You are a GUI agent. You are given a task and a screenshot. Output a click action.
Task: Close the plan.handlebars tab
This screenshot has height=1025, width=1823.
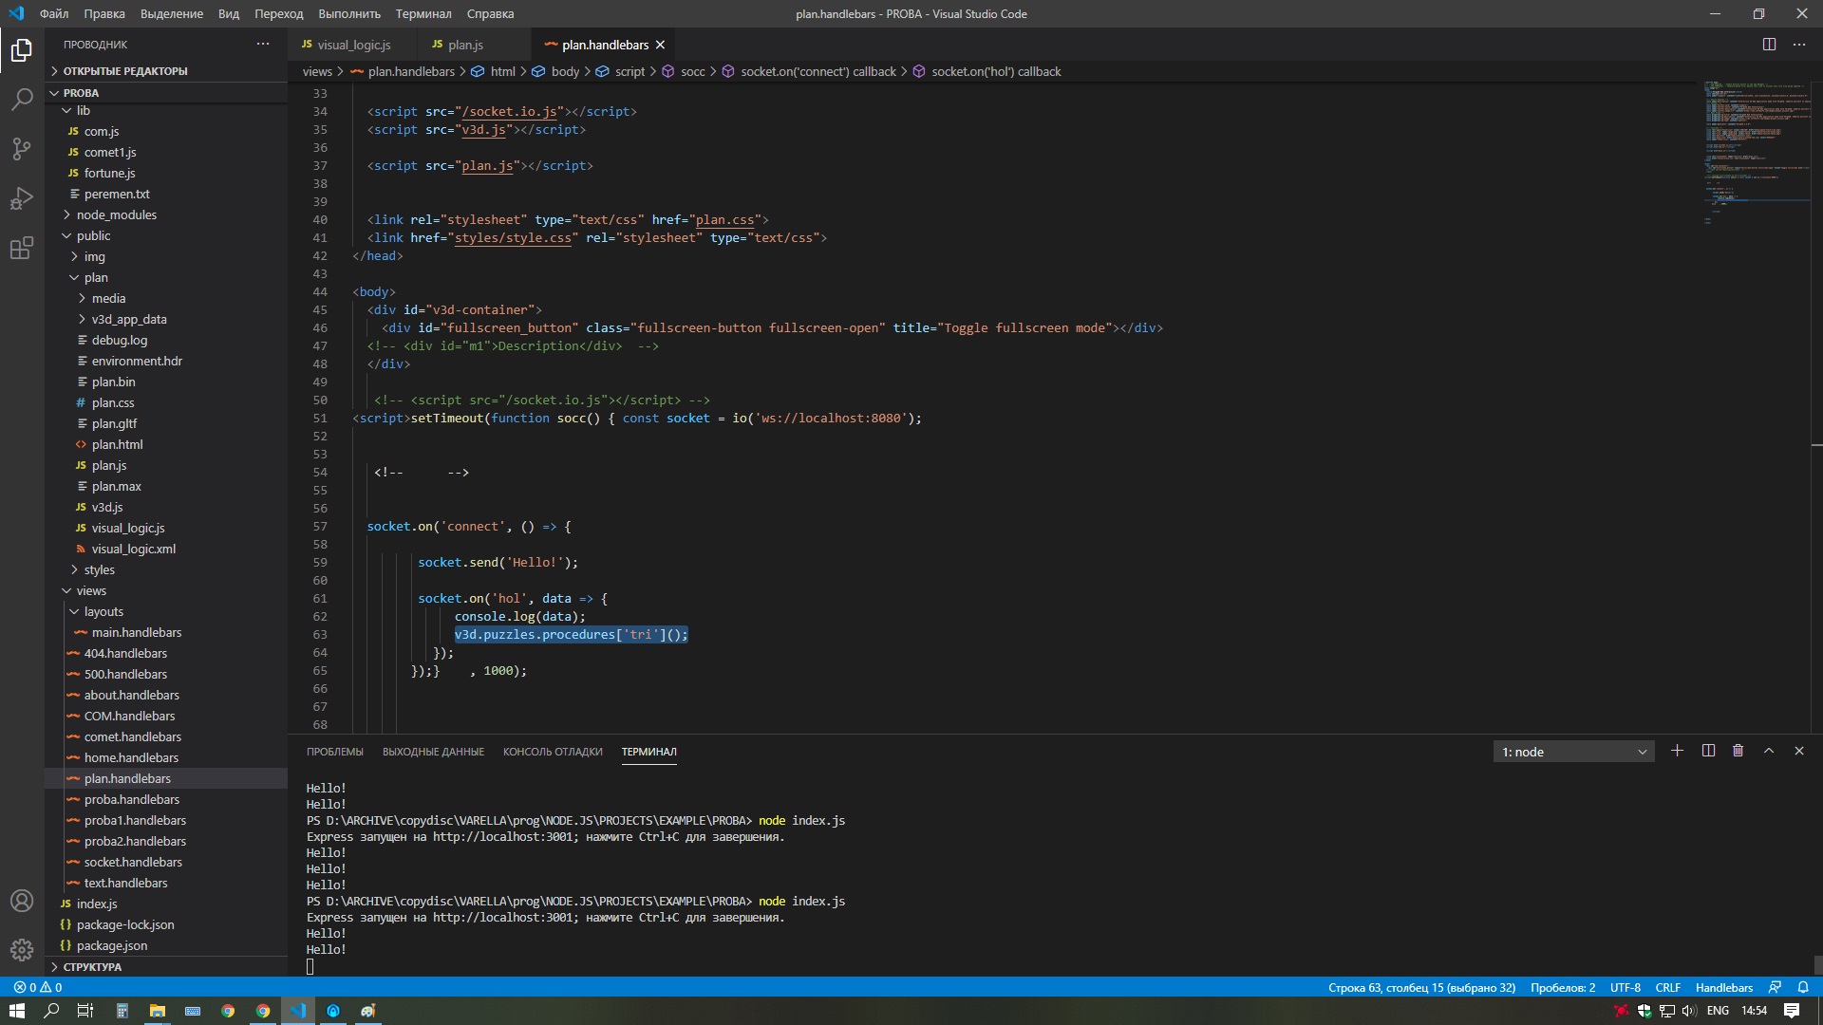click(x=660, y=45)
